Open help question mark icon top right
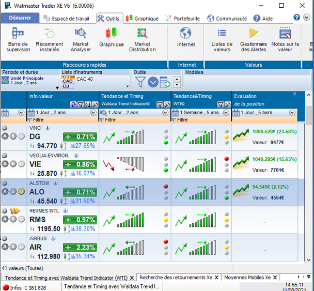 pyautogui.click(x=296, y=17)
